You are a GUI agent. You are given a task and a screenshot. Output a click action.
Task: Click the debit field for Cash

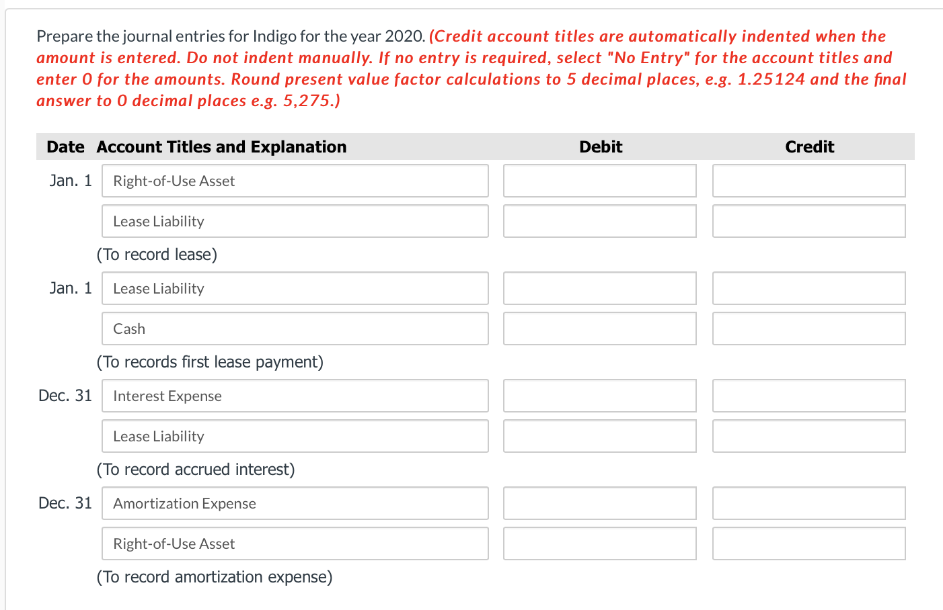pyautogui.click(x=600, y=329)
